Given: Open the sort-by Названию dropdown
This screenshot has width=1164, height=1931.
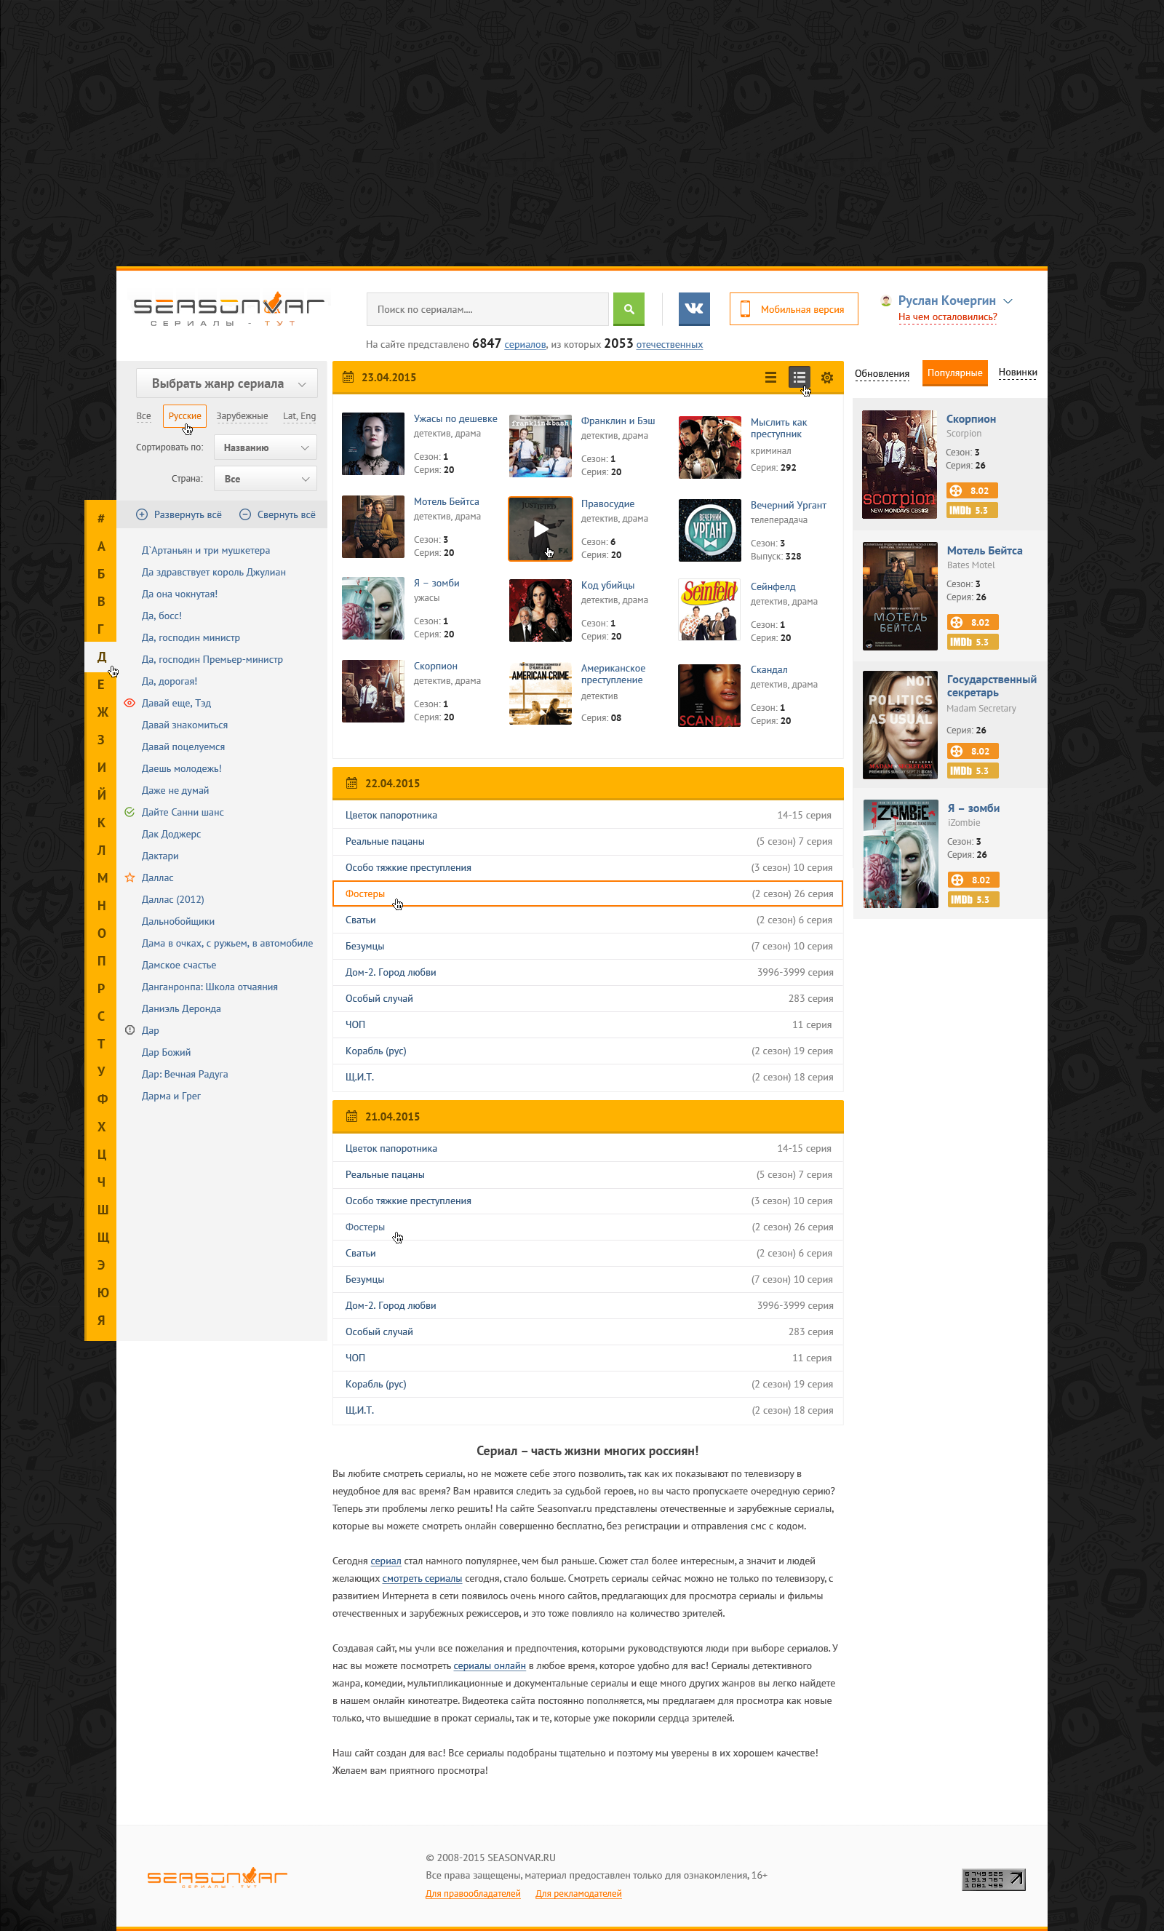Looking at the screenshot, I should [265, 447].
